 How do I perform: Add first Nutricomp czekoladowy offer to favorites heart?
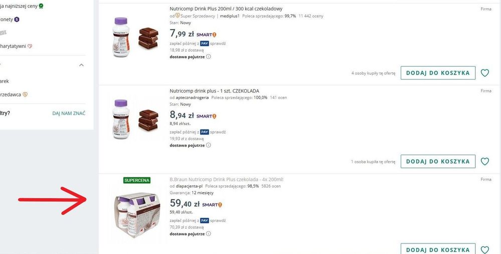click(x=484, y=73)
